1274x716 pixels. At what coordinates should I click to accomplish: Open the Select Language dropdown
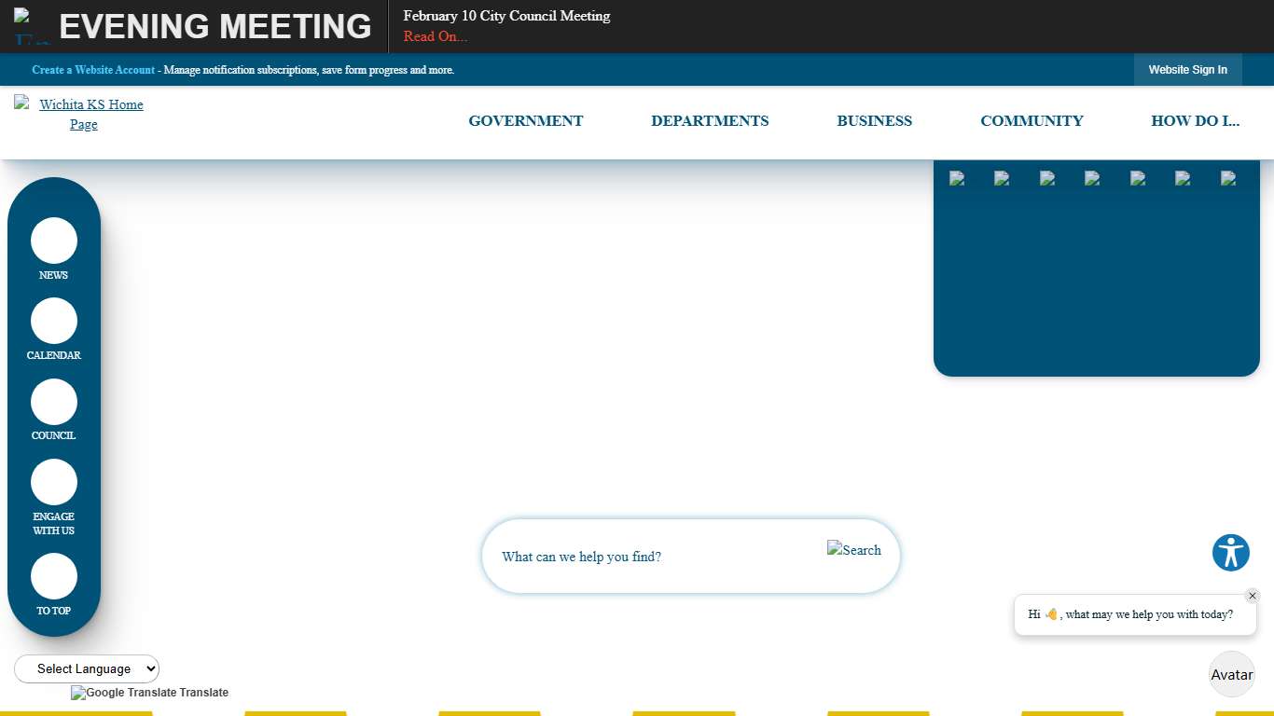coord(87,668)
